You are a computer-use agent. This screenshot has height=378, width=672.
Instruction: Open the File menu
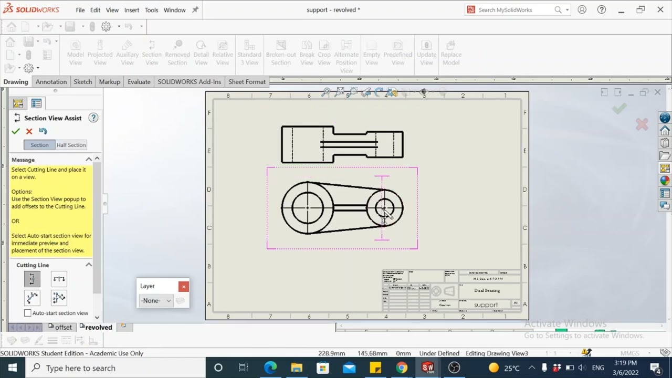click(x=80, y=10)
